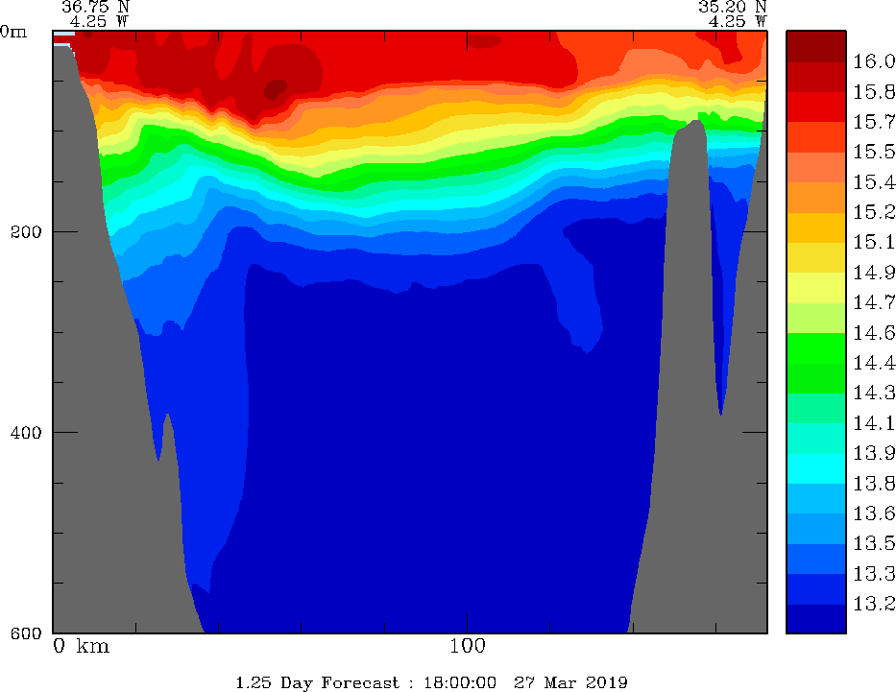Click the 14.1 colorbar label
896x692 pixels.
tap(874, 423)
